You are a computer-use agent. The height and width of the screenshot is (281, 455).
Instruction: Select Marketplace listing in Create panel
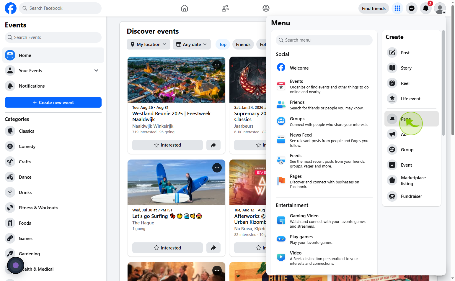[x=412, y=180]
